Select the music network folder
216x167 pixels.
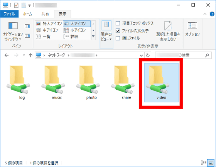point(53,83)
